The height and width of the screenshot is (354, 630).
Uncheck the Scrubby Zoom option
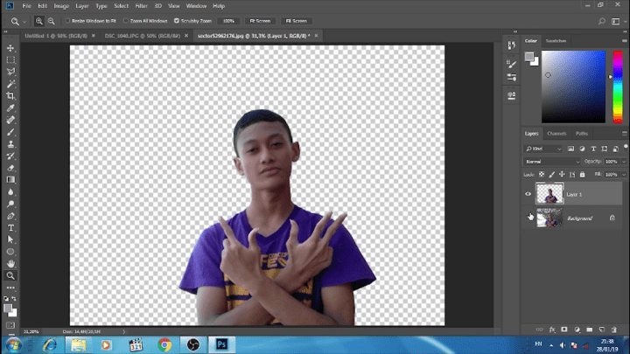pos(178,20)
